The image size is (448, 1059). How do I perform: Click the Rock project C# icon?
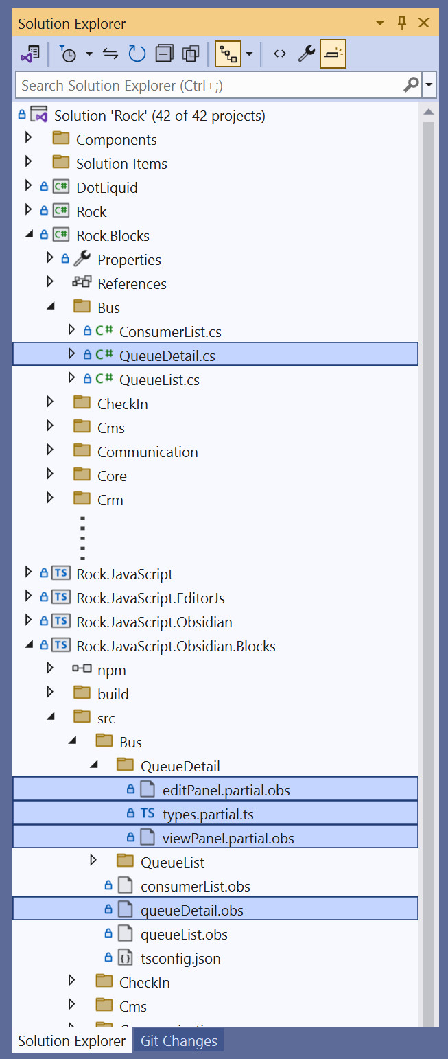tap(61, 211)
